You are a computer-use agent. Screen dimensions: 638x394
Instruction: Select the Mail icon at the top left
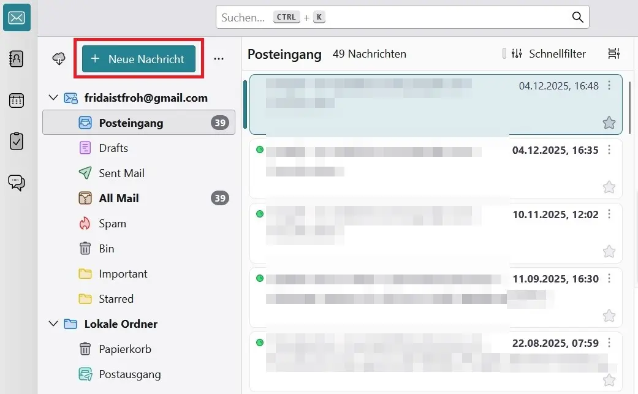pos(17,17)
